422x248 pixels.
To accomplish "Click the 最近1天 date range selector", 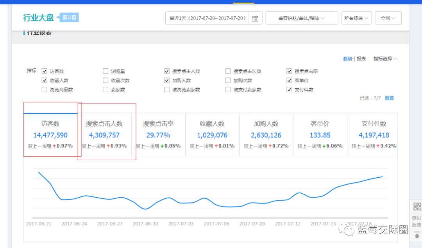I will [207, 18].
